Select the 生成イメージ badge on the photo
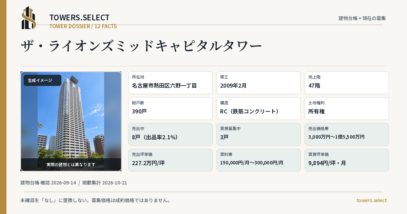The image size is (407, 214). [42, 81]
